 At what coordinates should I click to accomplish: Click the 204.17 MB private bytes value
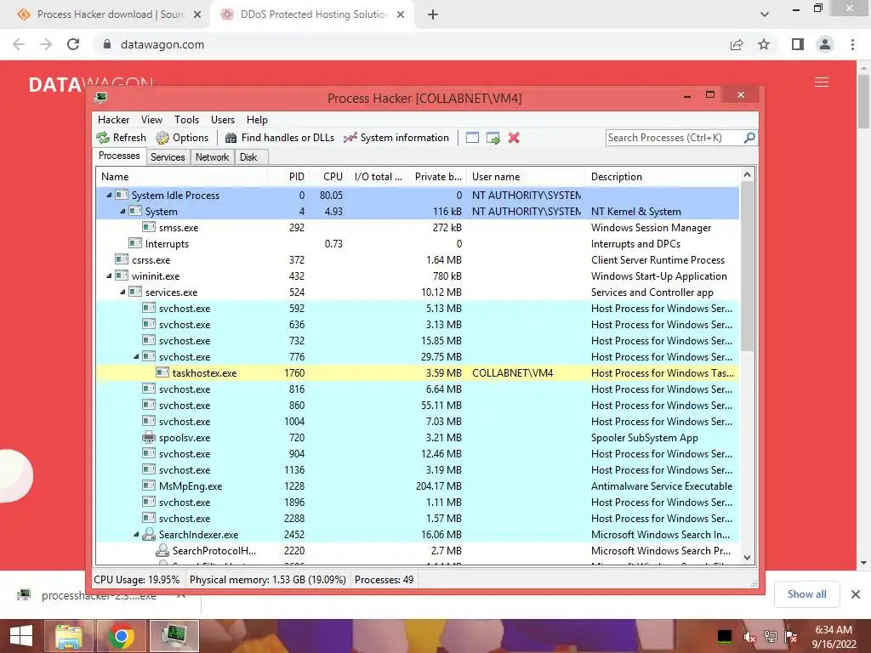[x=438, y=486]
